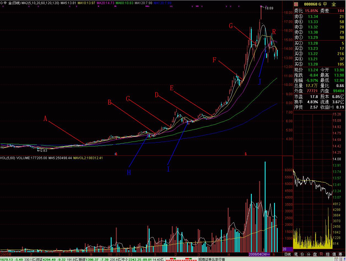Click the MA20:14.73 indicator label
This screenshot has height=261, width=346.
point(105,3)
